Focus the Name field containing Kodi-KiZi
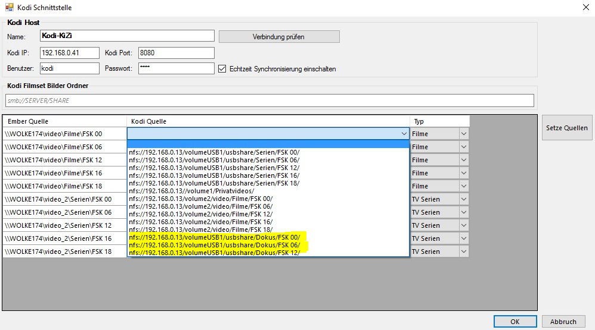 (127, 36)
